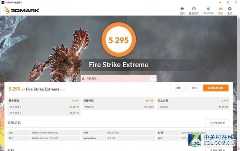Click the 综合测试 row label
The width and height of the screenshot is (240, 151).
(x=164, y=107)
